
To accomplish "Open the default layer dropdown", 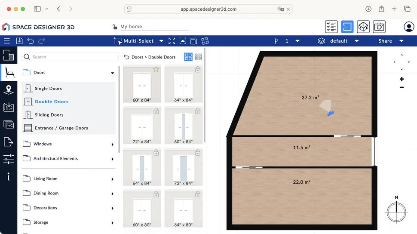I will [356, 41].
